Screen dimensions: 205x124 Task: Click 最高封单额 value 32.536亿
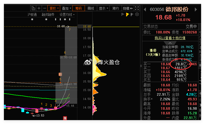tap(187, 55)
